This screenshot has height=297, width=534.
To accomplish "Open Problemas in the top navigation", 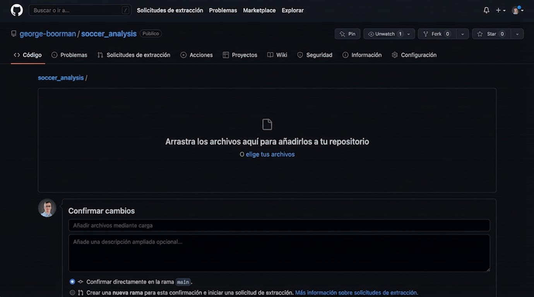I will tap(223, 10).
